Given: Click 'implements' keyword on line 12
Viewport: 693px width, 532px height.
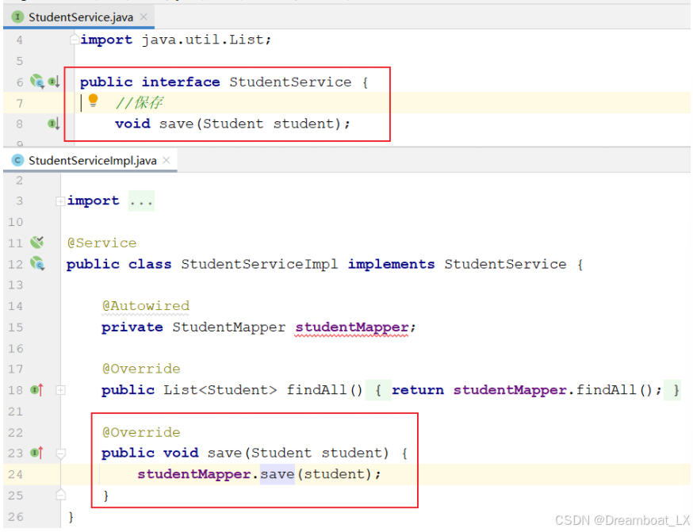Looking at the screenshot, I should [x=391, y=264].
